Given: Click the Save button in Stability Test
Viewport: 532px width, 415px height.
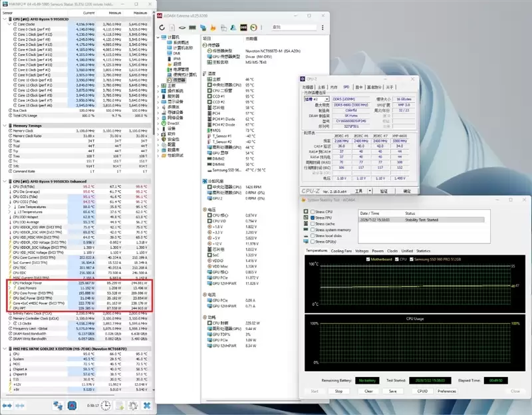Looking at the screenshot, I should coord(392,391).
